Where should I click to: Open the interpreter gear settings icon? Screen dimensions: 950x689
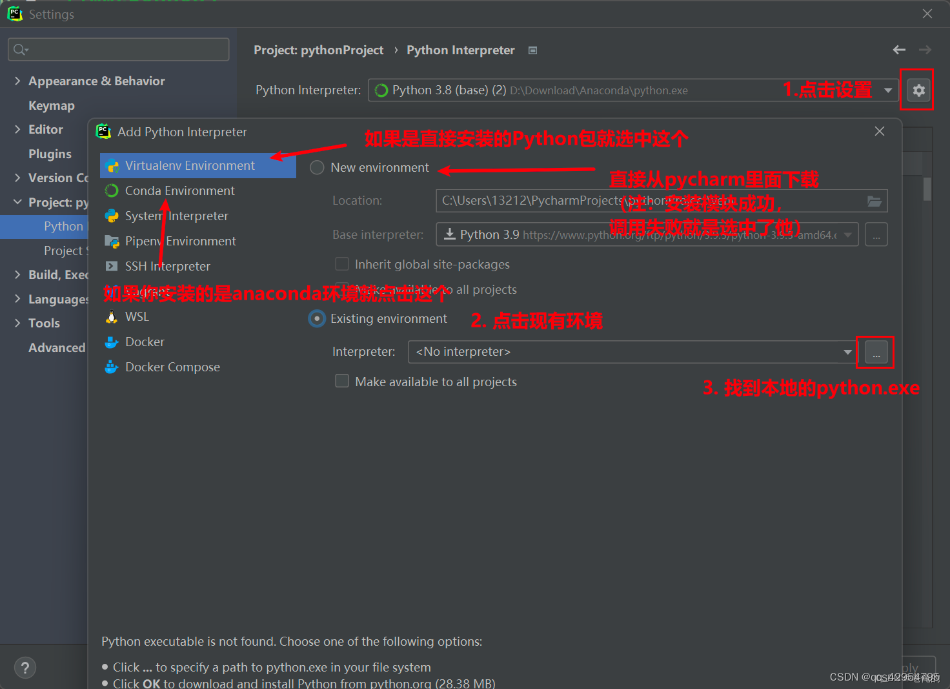(x=918, y=90)
